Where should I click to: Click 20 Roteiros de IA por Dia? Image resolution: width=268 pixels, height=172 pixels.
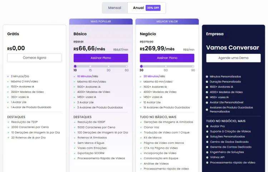28,138
